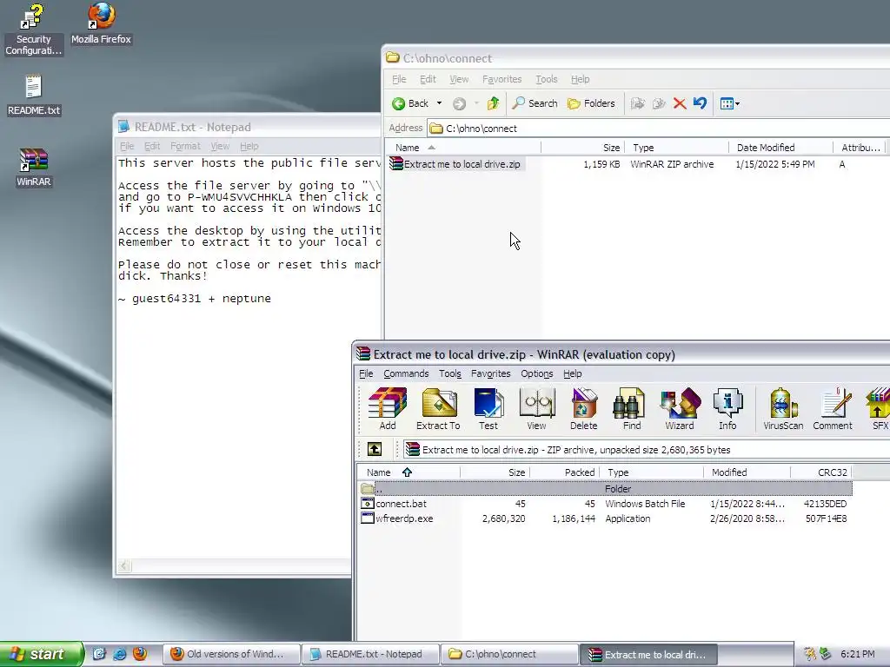Click the Explorer Address bar field
This screenshot has height=667, width=890.
click(659, 129)
